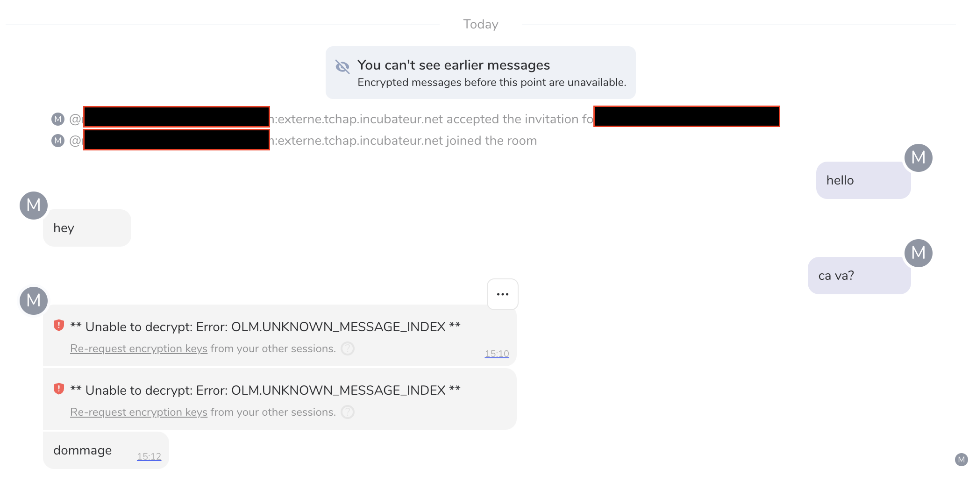
Task: Click the redacted username on the joined-room notice
Action: (x=176, y=140)
